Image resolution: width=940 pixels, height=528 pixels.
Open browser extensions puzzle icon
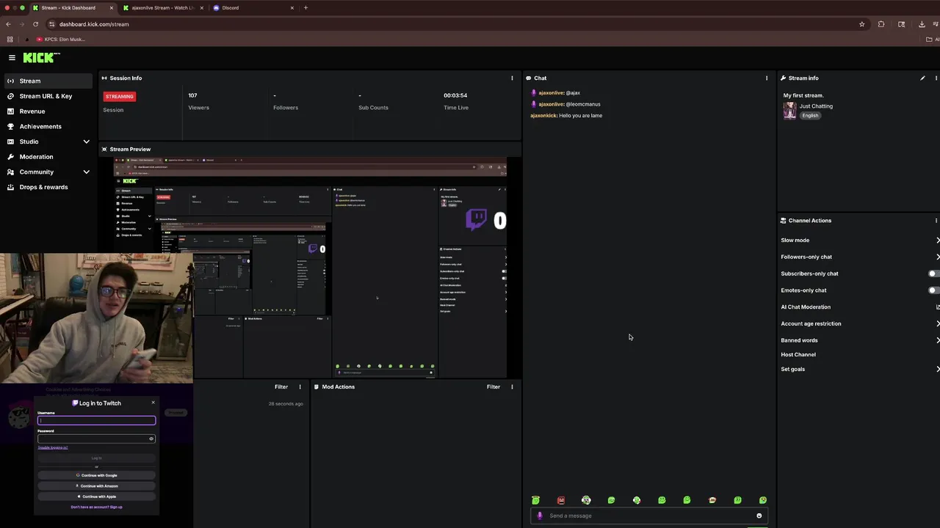[x=881, y=24]
